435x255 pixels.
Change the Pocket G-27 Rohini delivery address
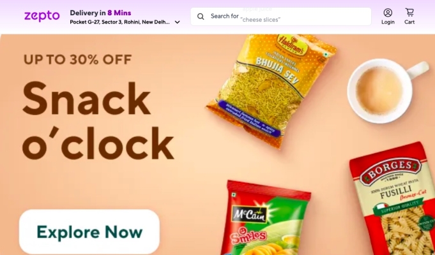point(119,22)
